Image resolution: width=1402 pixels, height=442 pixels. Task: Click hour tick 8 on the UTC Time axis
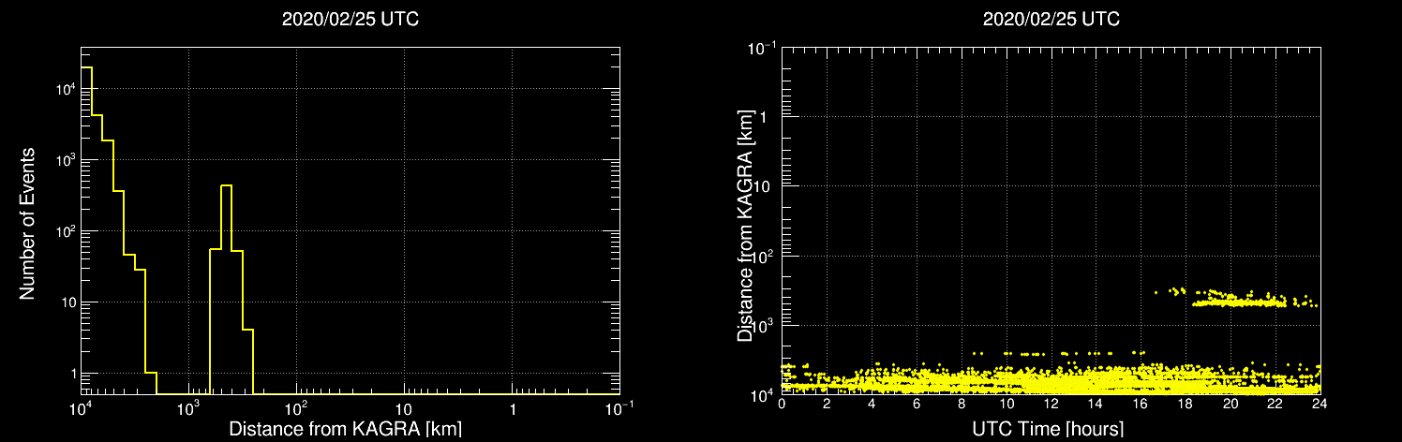point(962,405)
